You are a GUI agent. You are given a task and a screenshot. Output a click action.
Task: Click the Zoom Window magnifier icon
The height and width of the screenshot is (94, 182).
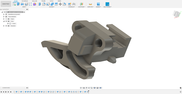pyautogui.click(x=91, y=88)
